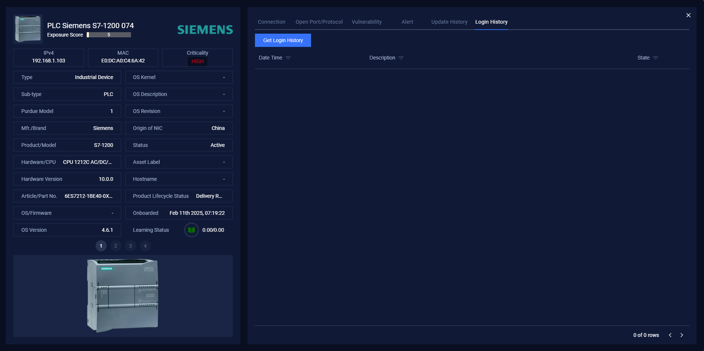Image resolution: width=704 pixels, height=351 pixels.
Task: Click the small PLC device thumbnail
Action: (28, 29)
